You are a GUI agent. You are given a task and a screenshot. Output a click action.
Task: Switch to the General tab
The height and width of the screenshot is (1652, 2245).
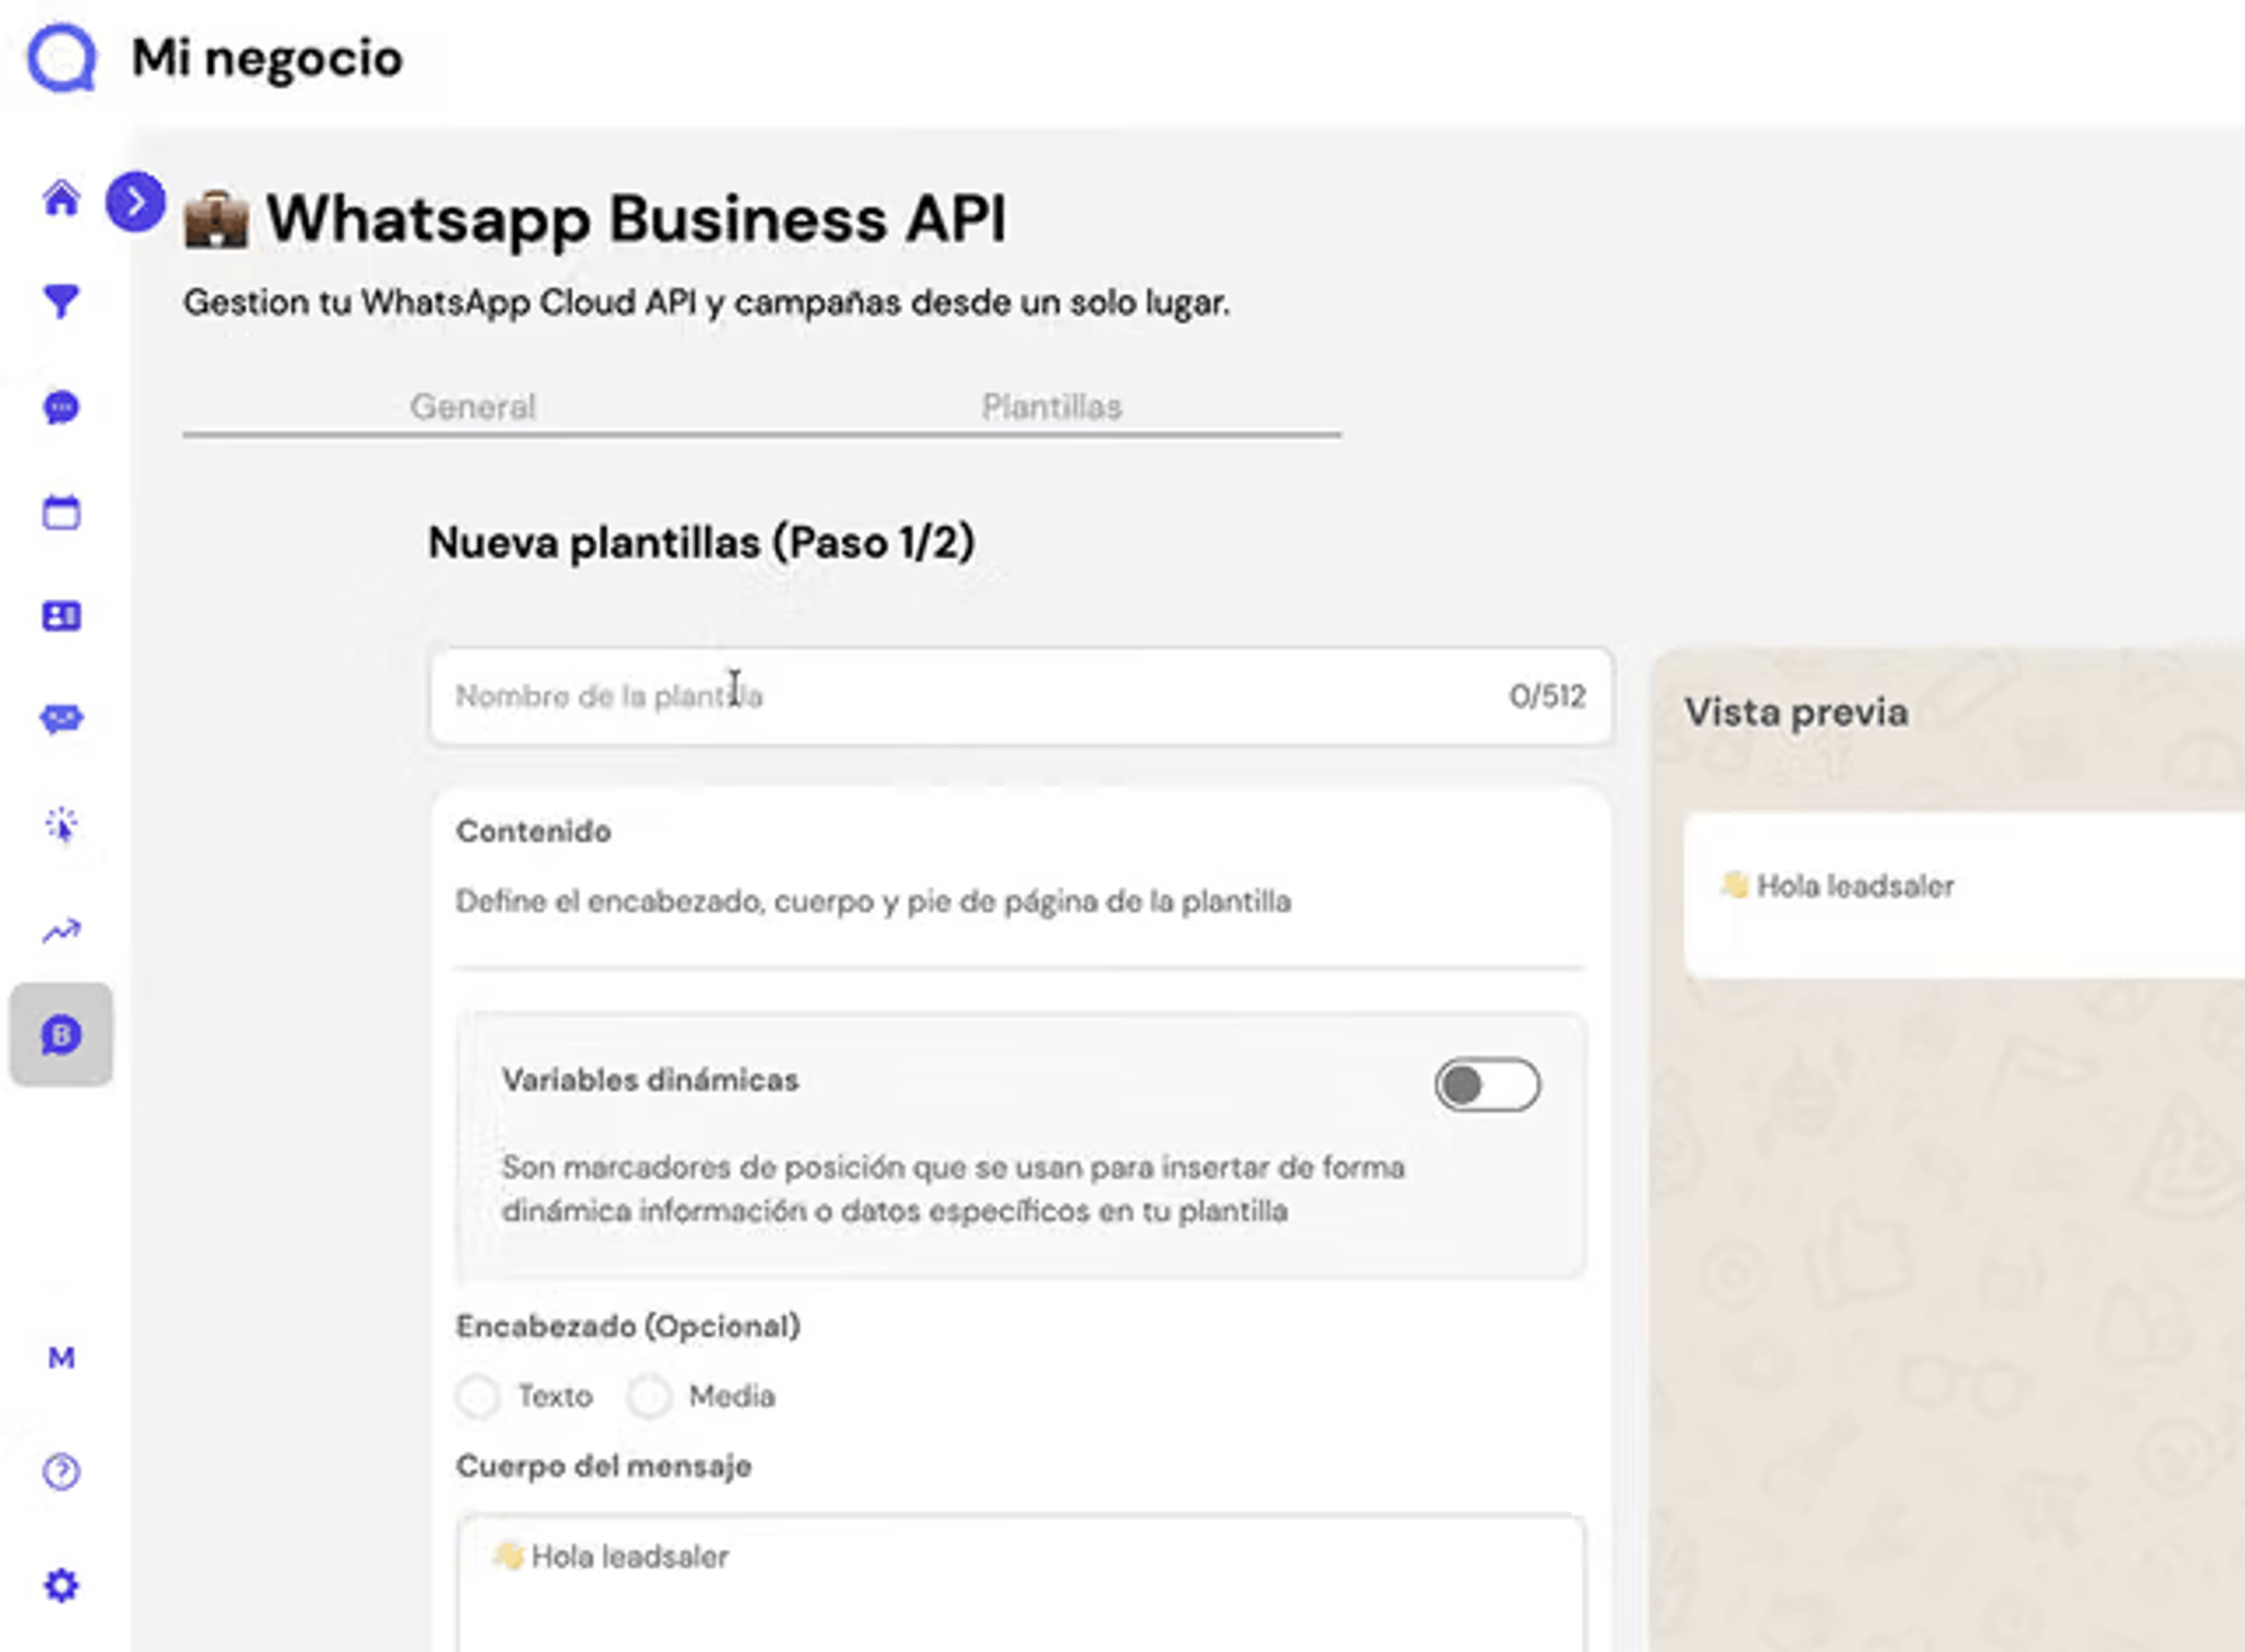[473, 407]
